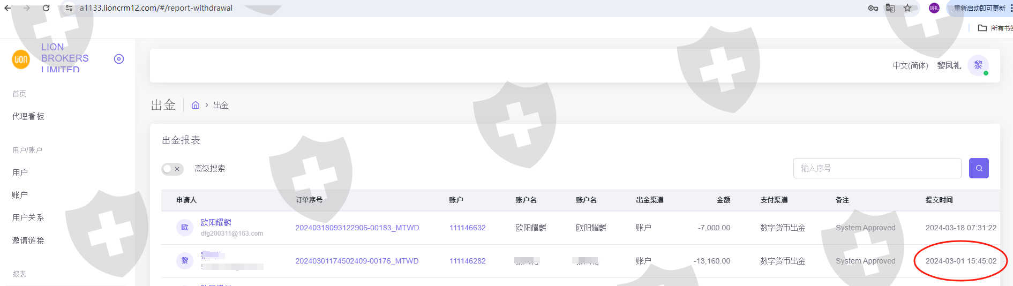Click System Approved in the 2024-03-18 row
This screenshot has height=286, width=1013.
pos(866,228)
